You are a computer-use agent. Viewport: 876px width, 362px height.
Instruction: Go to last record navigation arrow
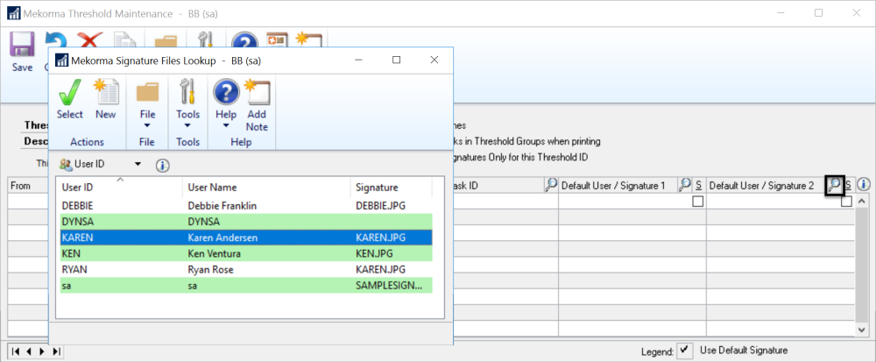(56, 351)
